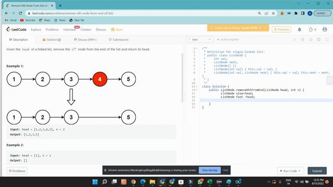Open browser side panel icon

point(303,13)
